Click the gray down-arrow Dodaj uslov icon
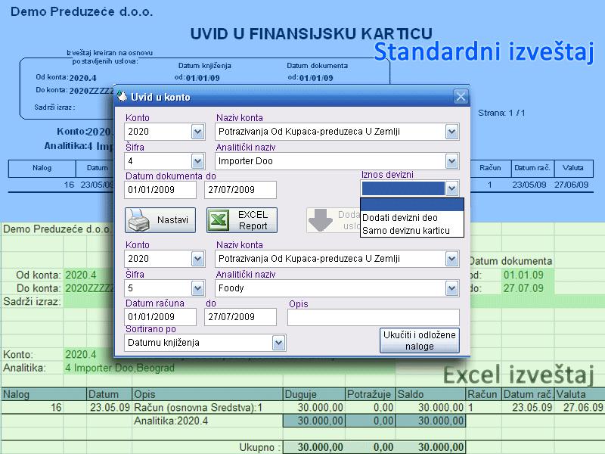605x454 pixels. click(321, 219)
